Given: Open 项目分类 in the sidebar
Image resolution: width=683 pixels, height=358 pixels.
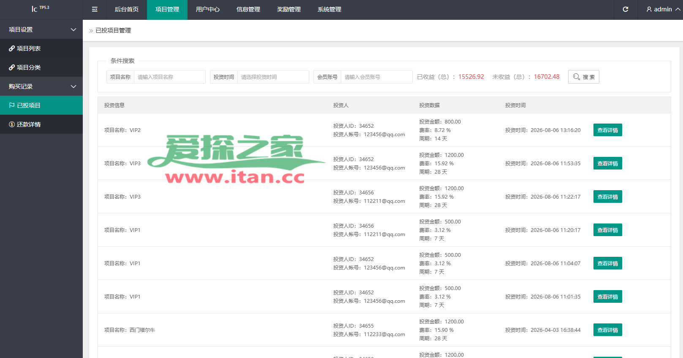Looking at the screenshot, I should (41, 67).
